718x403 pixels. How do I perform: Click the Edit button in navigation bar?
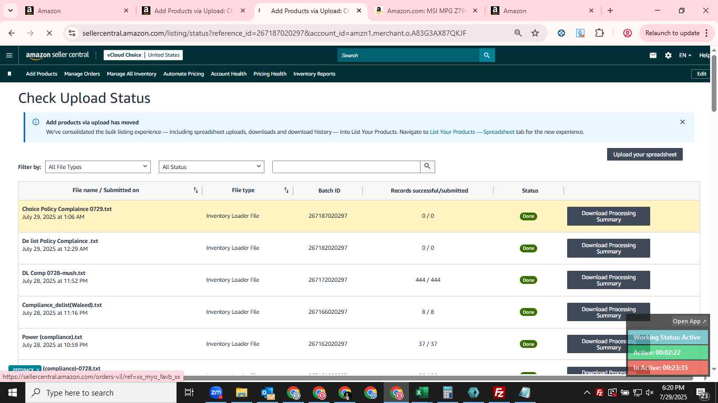tap(702, 74)
